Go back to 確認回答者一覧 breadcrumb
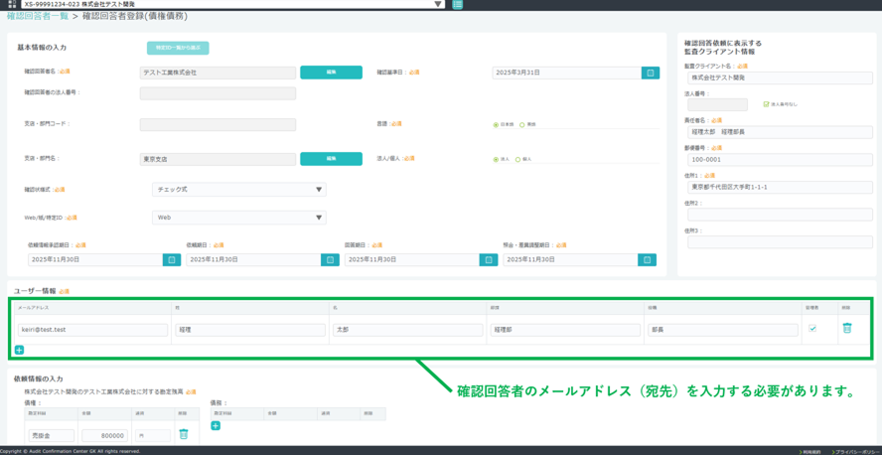The height and width of the screenshot is (455, 882). pyautogui.click(x=38, y=17)
